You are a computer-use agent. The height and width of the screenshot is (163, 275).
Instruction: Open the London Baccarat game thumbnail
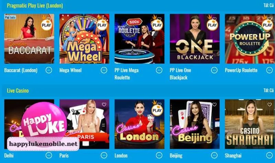pos(29,39)
